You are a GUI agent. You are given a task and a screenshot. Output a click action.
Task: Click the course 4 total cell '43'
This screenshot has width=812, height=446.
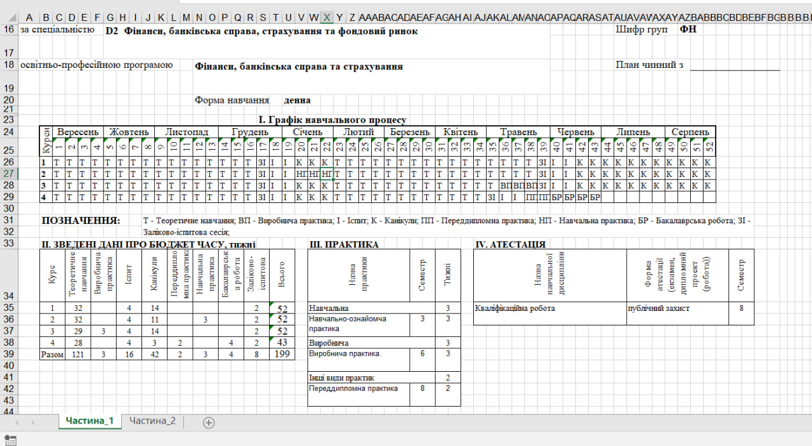point(282,343)
